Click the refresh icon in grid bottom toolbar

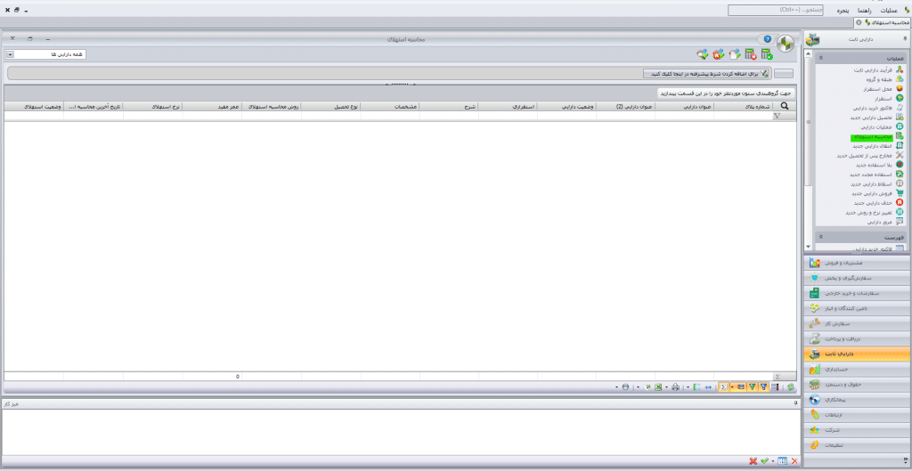[791, 386]
